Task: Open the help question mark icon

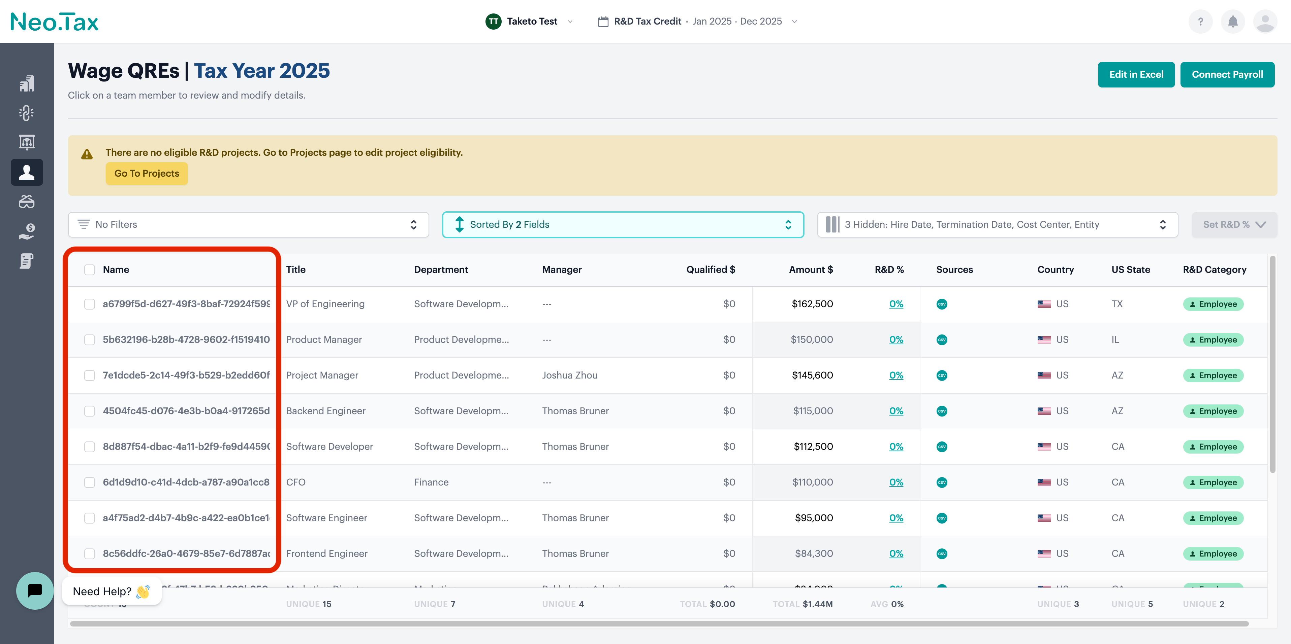Action: [1200, 22]
